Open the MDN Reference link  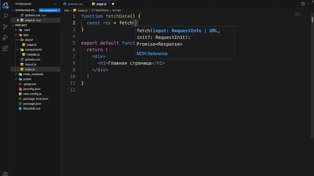152,54
